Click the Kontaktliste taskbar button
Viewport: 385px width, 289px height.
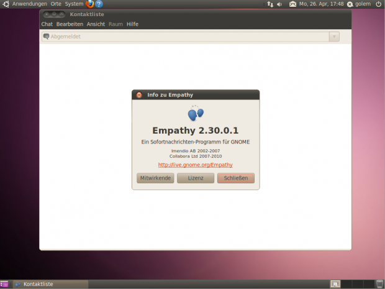[50, 284]
